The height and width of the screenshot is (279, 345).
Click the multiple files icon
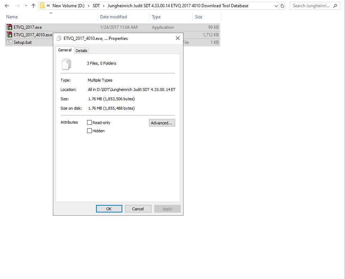pos(67,64)
